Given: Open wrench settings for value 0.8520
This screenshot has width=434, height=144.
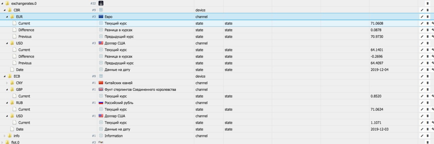Looking at the screenshot, I should point(433,96).
